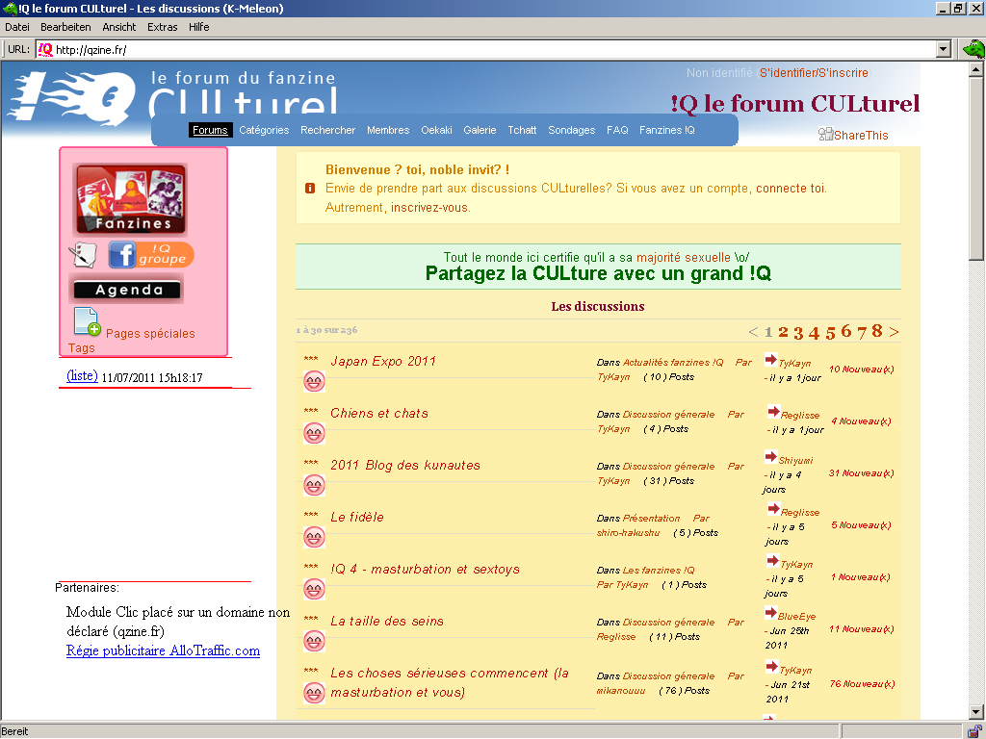The width and height of the screenshot is (986, 739).
Task: Click the 'majorité sexuelle' link
Action: click(x=684, y=257)
